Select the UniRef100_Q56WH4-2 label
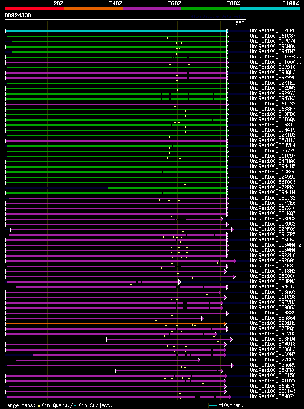 [x=275, y=245]
